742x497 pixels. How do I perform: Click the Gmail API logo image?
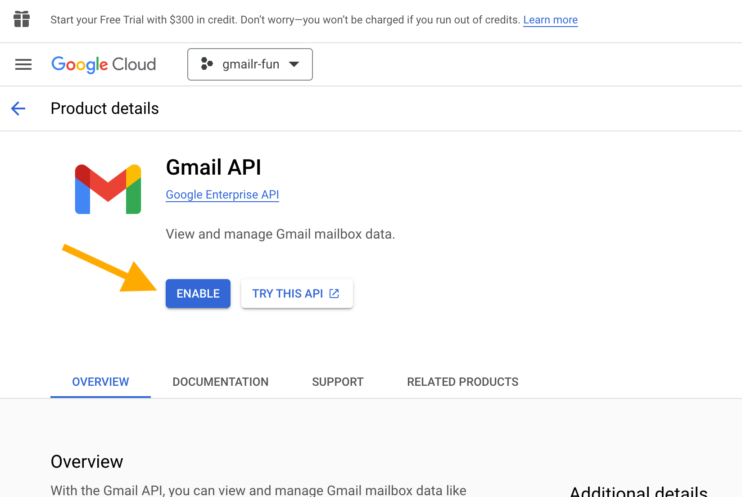[108, 189]
